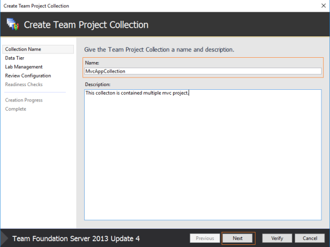The image size is (330, 247).
Task: Close the Create Team Project Collection dialog
Action: point(324,6)
